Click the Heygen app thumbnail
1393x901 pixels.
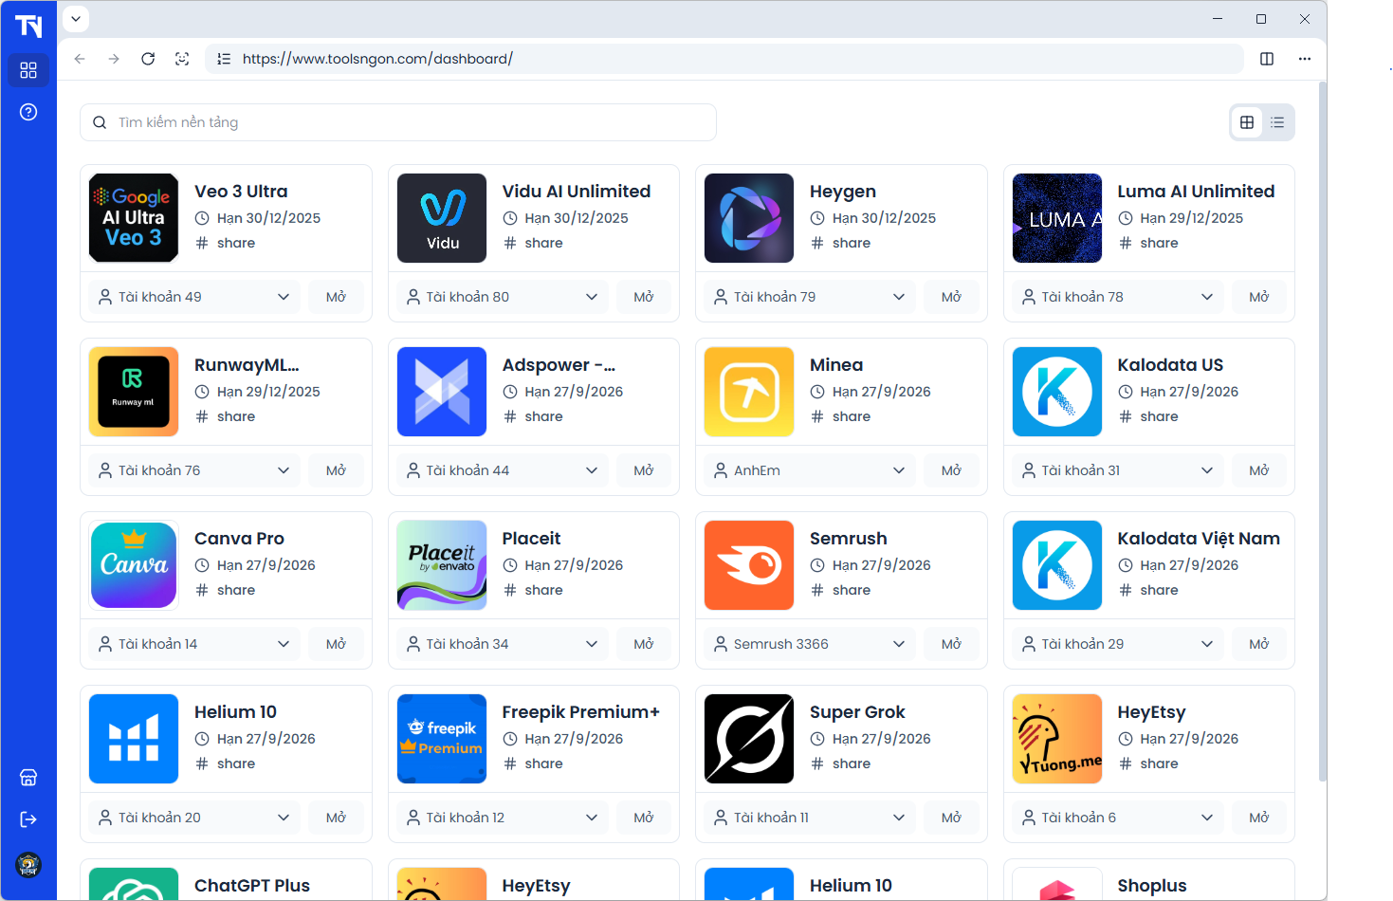coord(749,218)
